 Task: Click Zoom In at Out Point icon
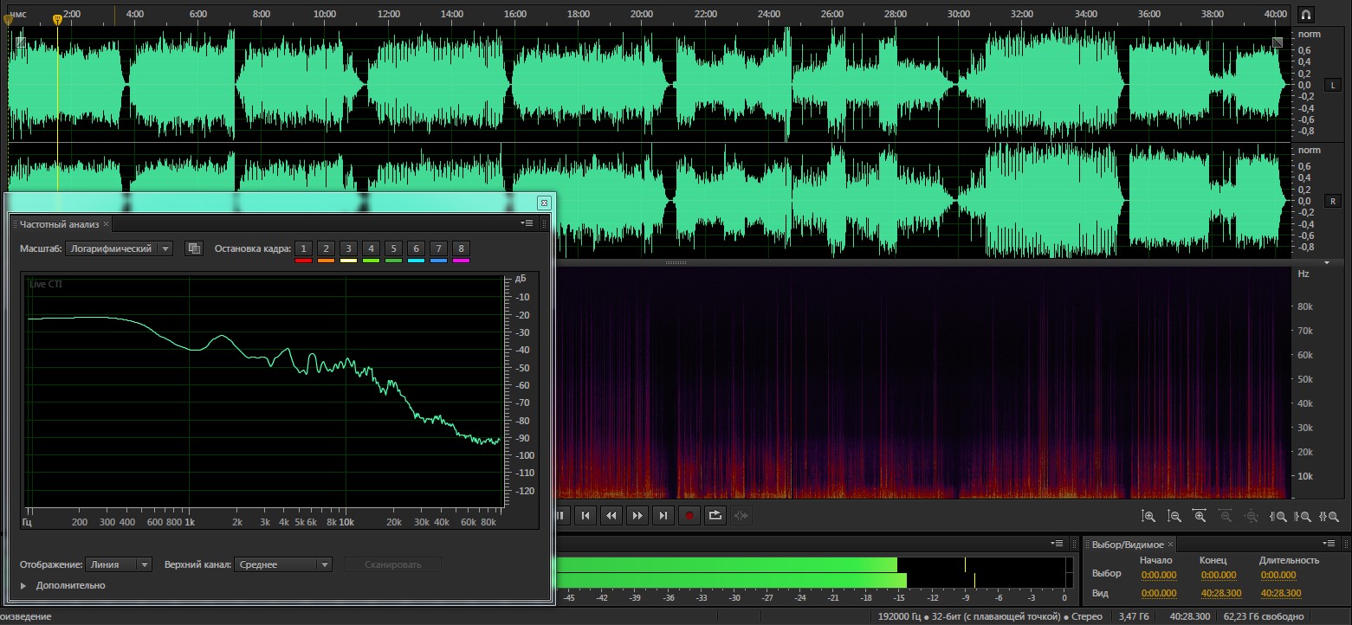point(1303,516)
